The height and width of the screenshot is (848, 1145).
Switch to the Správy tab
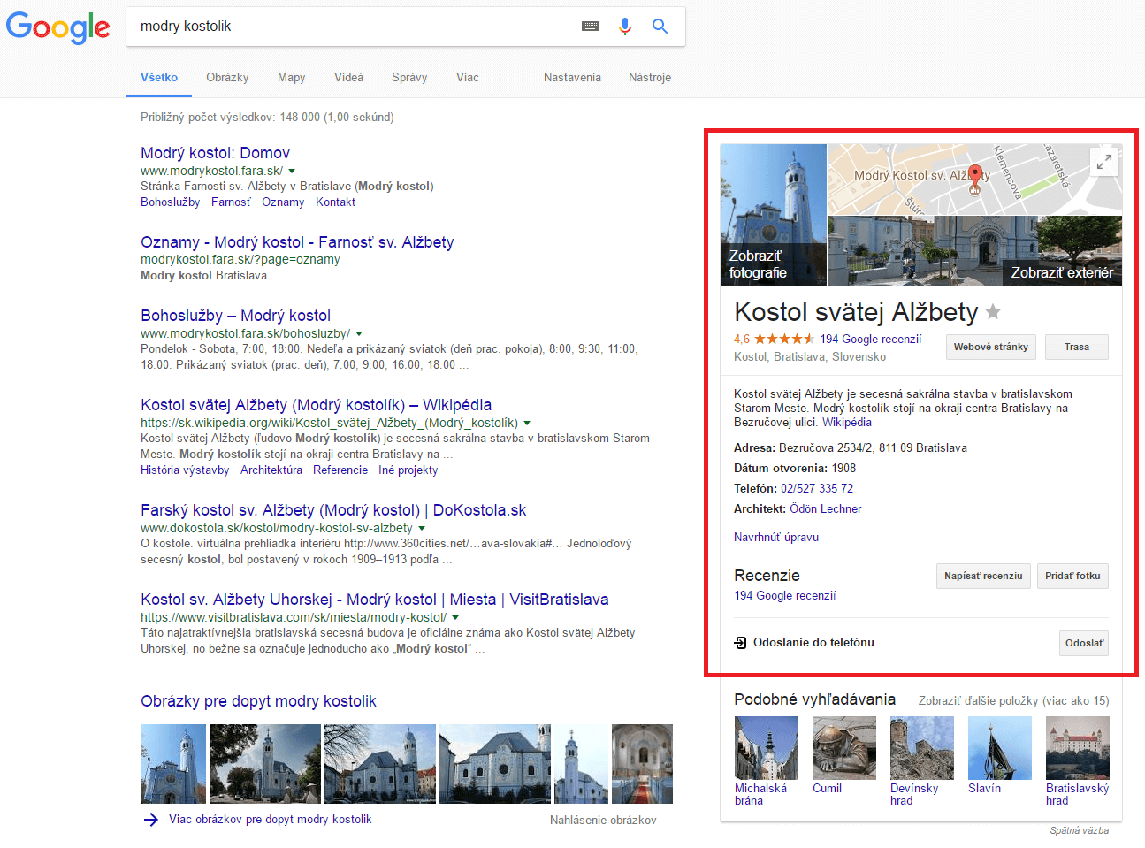pos(409,78)
